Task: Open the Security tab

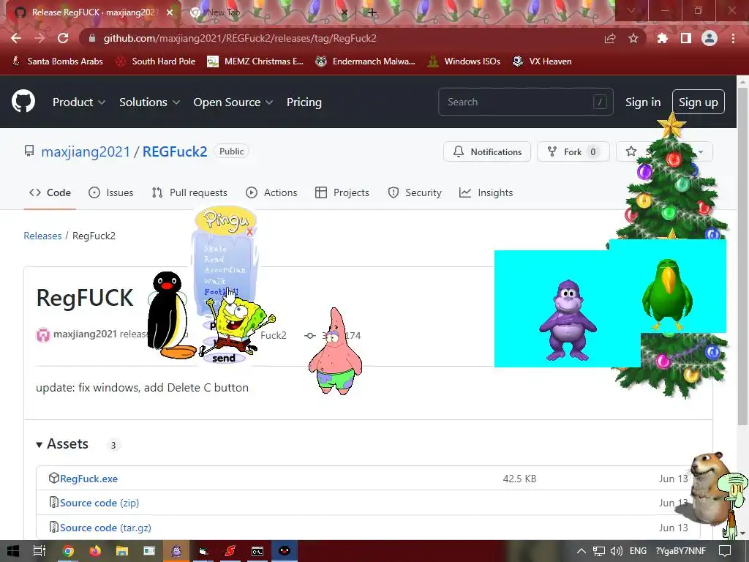Action: click(x=415, y=192)
